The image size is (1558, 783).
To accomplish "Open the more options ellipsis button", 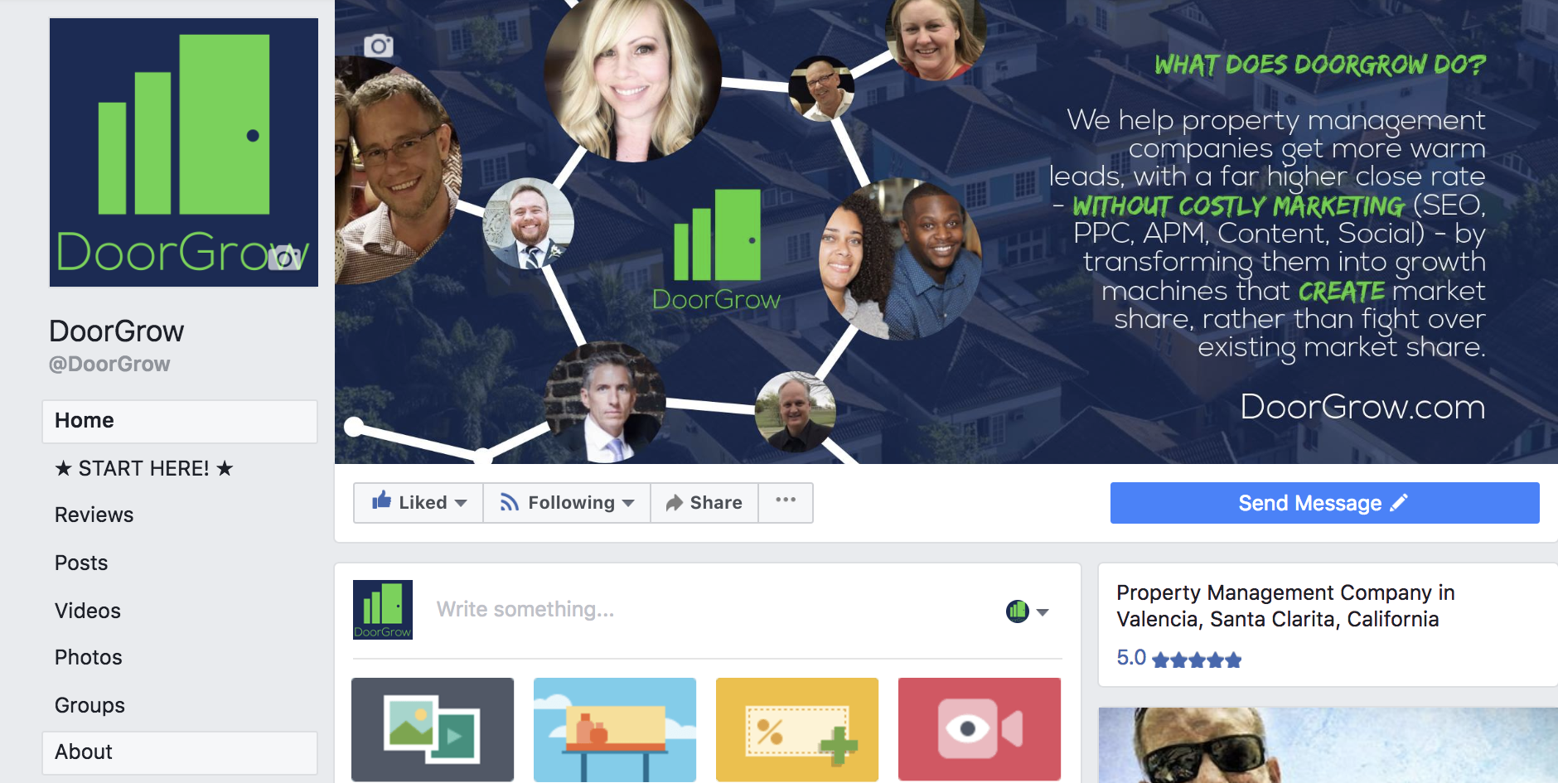I will coord(786,502).
